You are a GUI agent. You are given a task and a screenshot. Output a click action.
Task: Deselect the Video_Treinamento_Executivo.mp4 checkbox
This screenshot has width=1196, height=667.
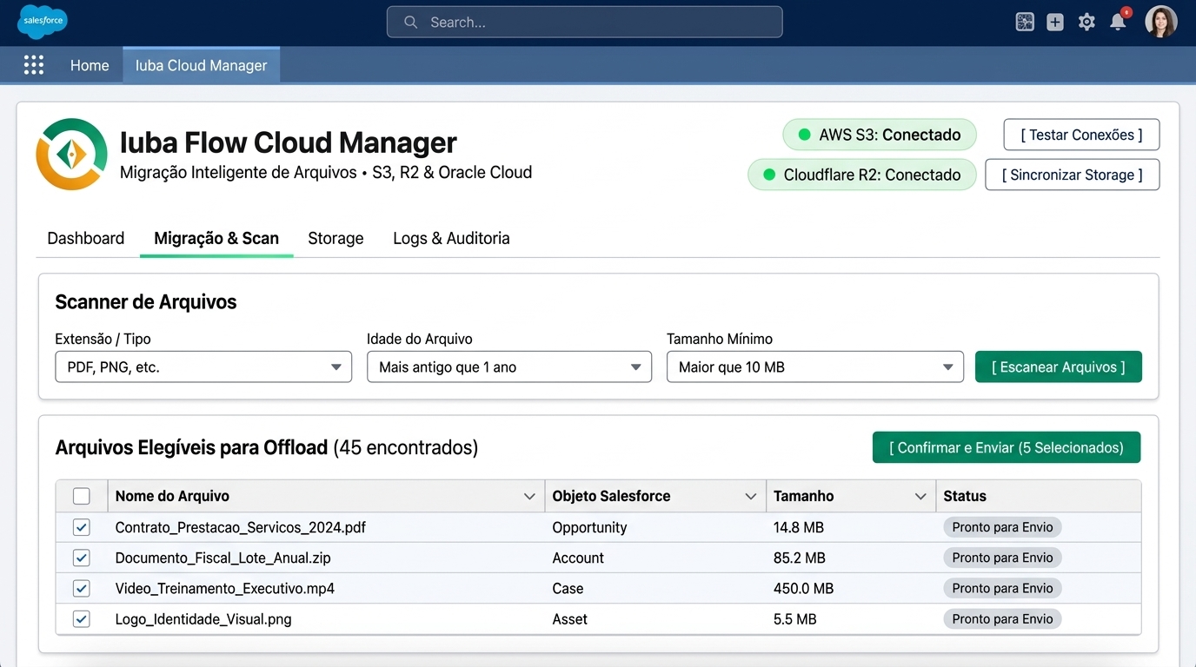(x=82, y=588)
